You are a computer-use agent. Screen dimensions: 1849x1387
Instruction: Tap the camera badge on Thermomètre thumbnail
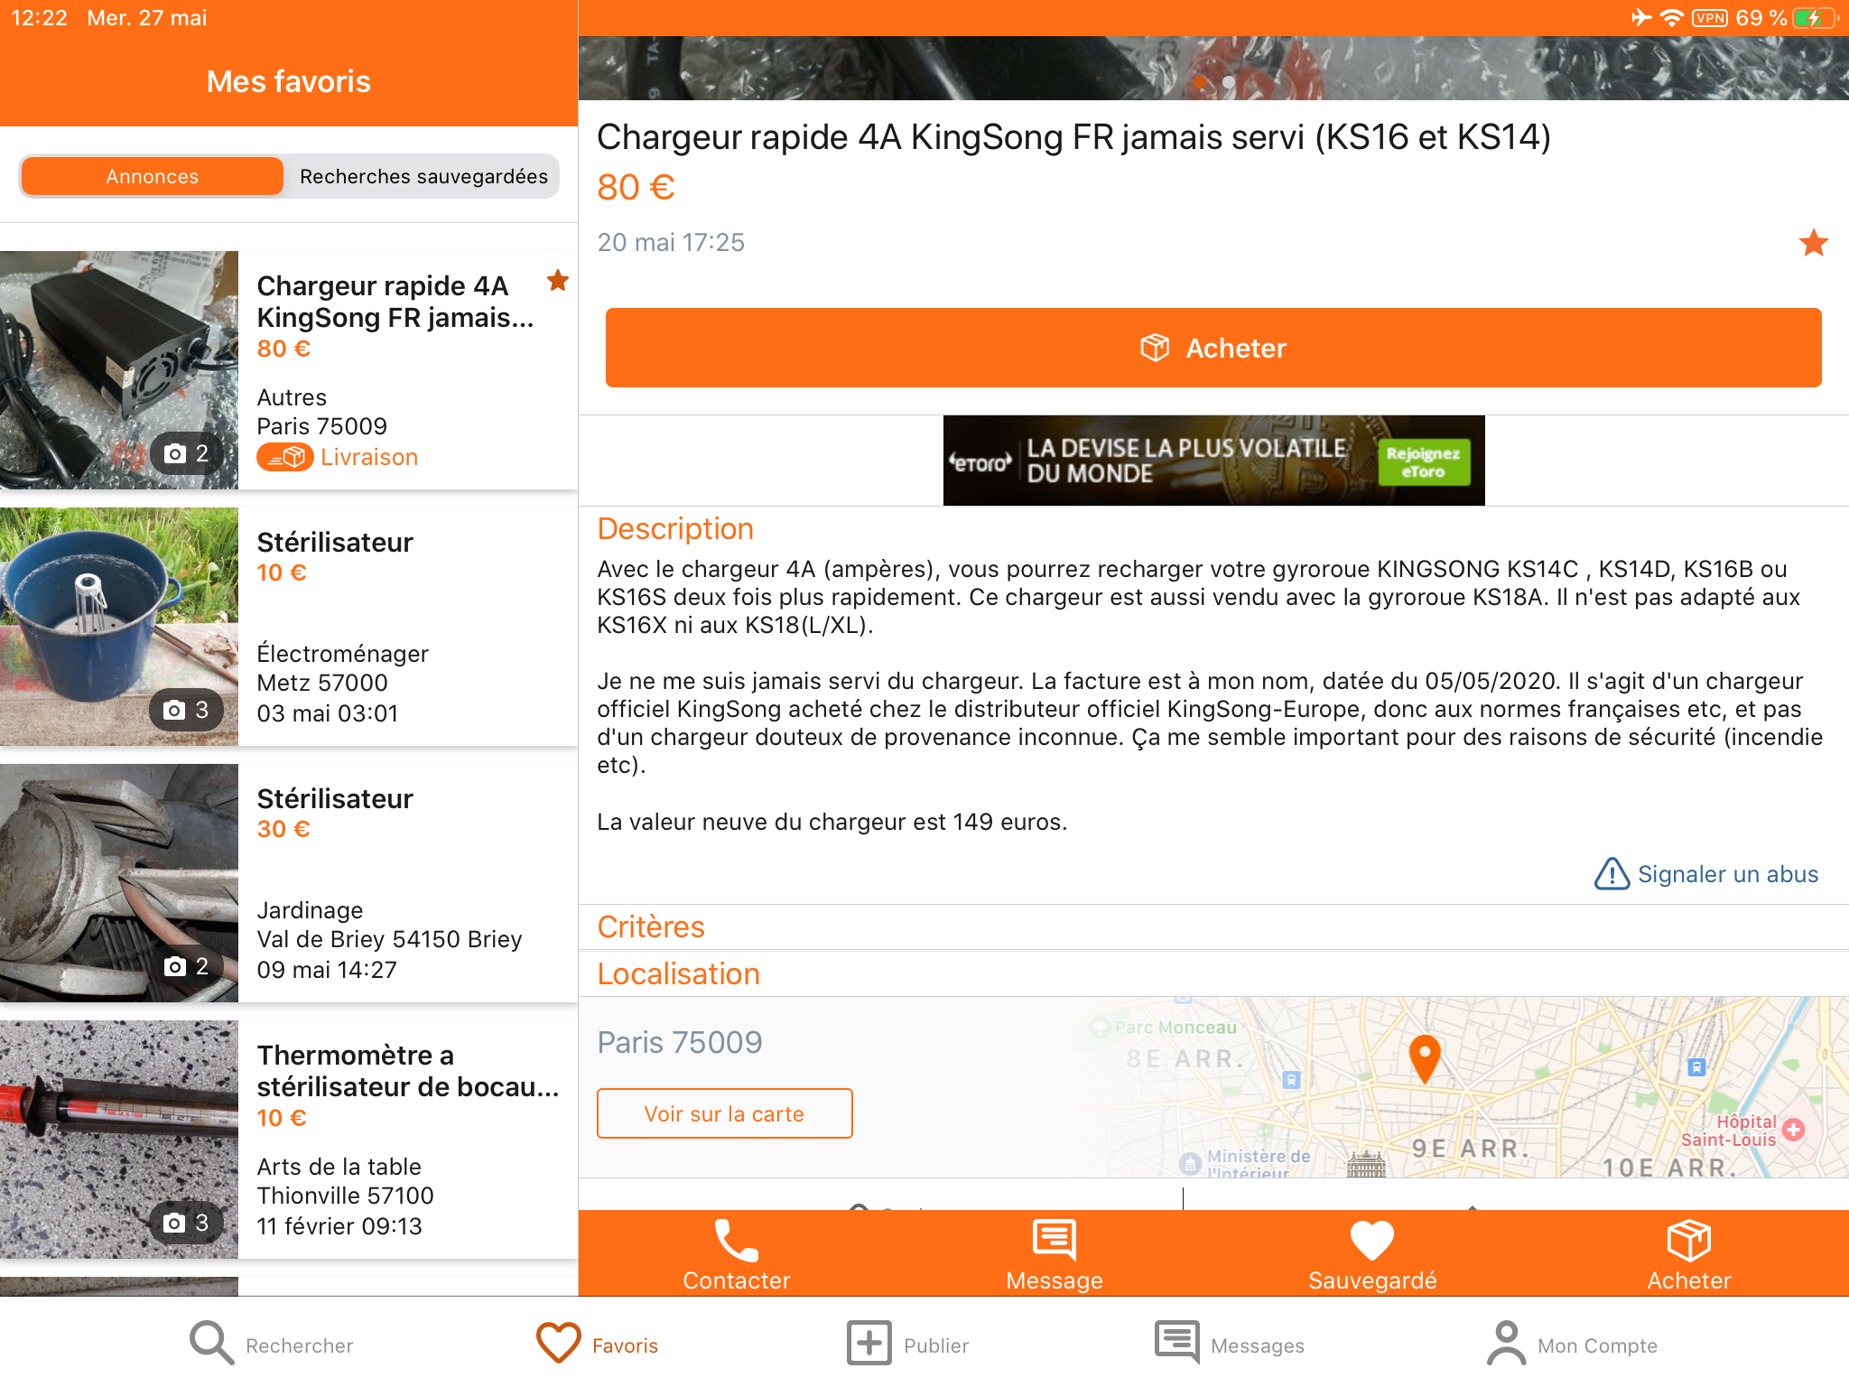click(x=187, y=1223)
